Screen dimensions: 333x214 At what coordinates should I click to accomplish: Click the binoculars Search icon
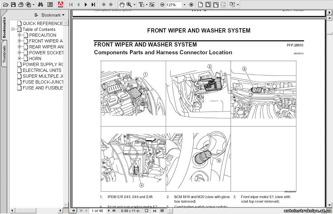tap(40, 5)
